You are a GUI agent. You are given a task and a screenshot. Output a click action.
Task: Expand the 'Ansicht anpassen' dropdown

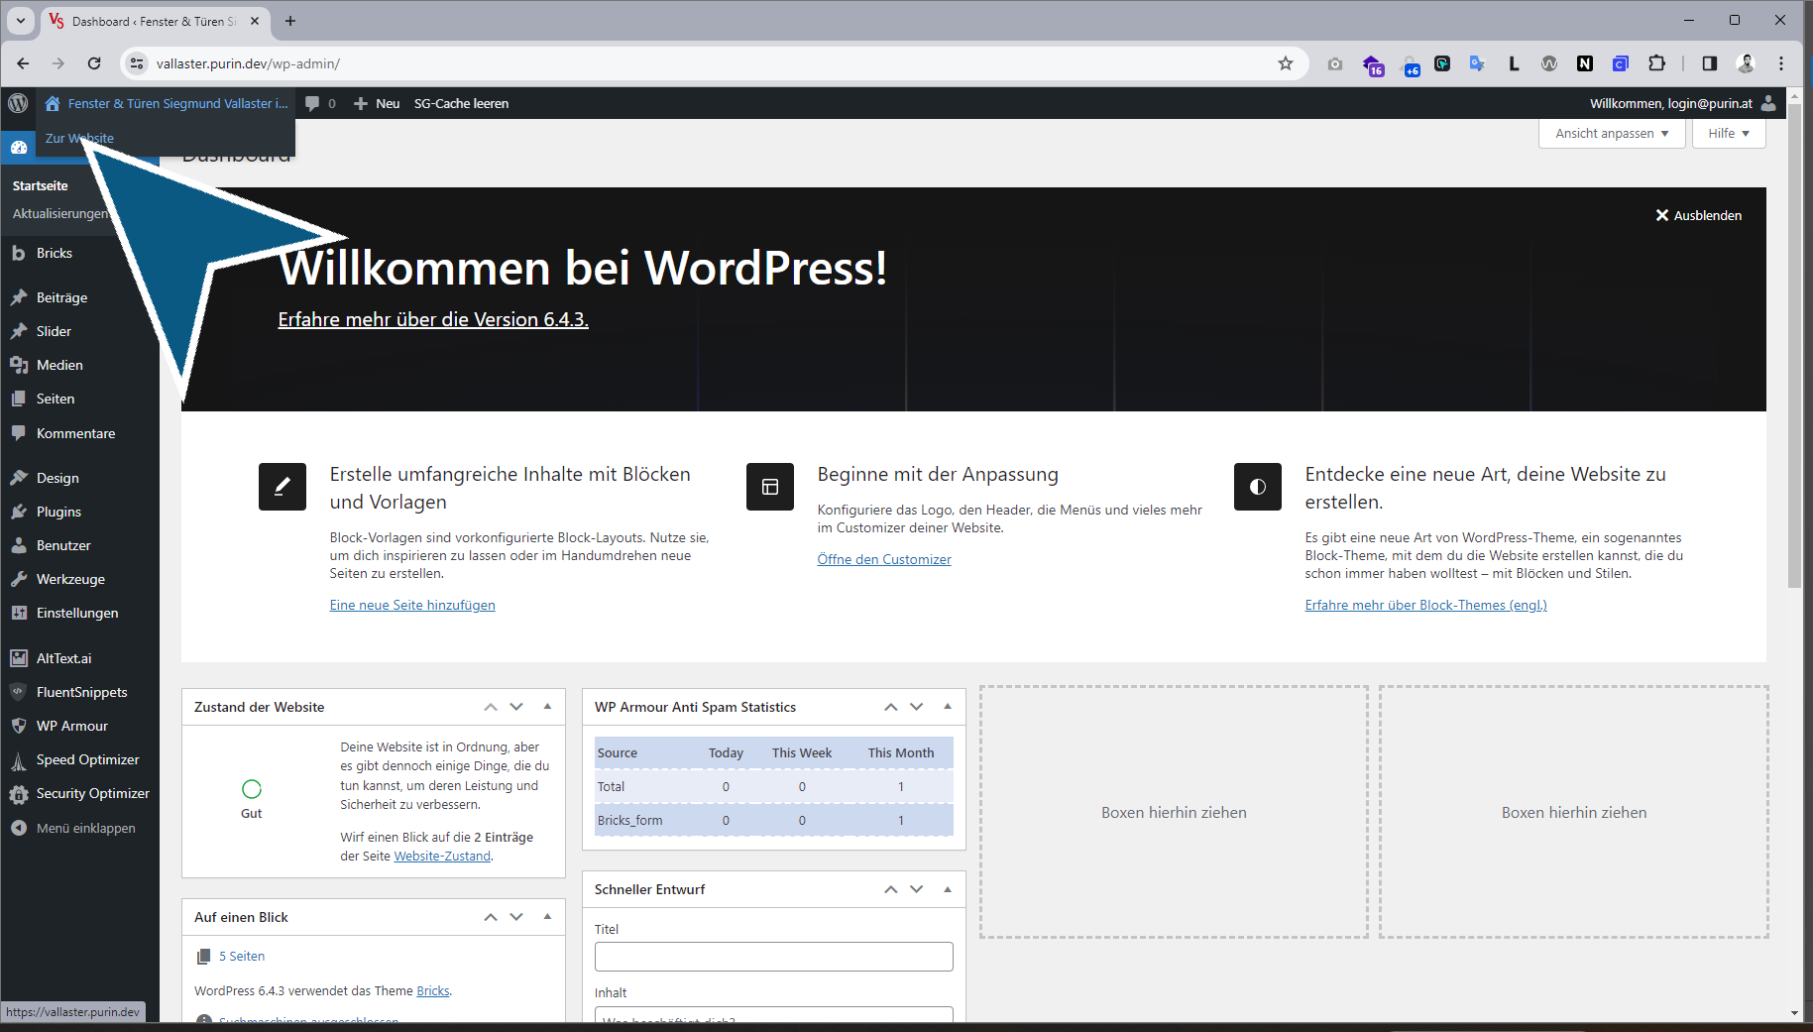pos(1611,134)
